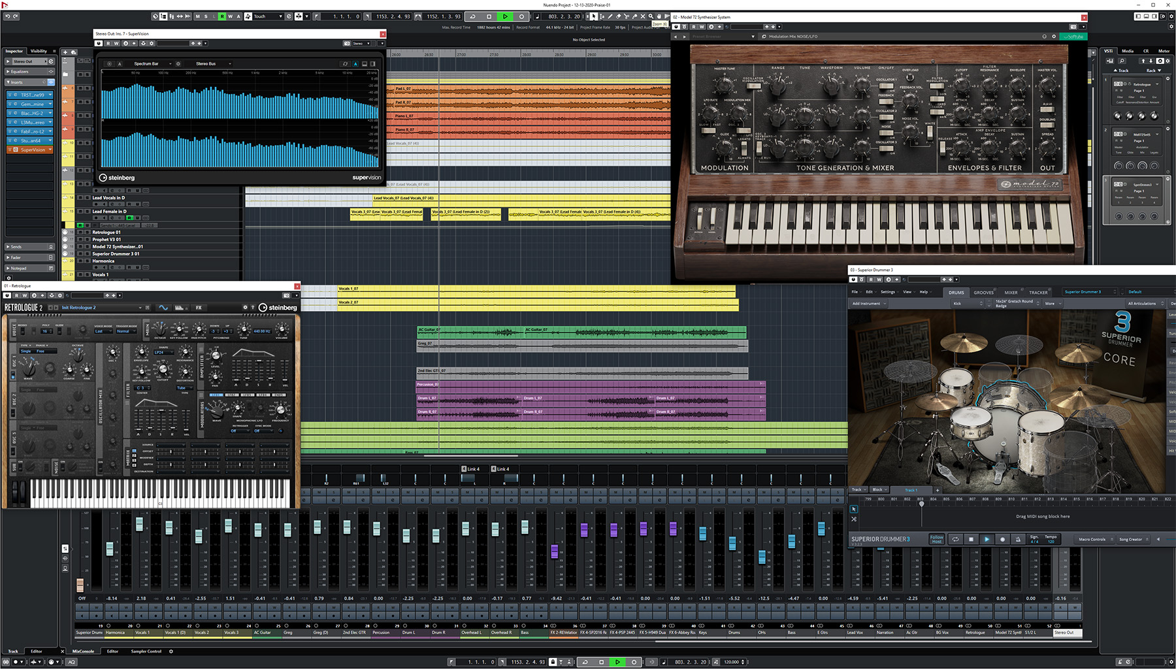Click Model 72 next preset arrow

tap(685, 37)
